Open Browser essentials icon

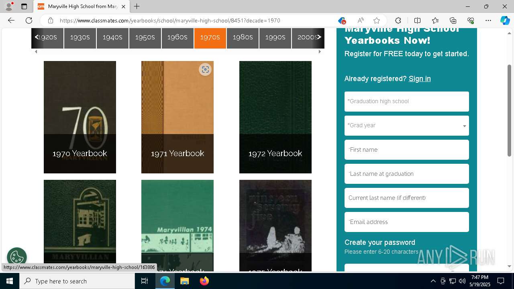click(471, 20)
